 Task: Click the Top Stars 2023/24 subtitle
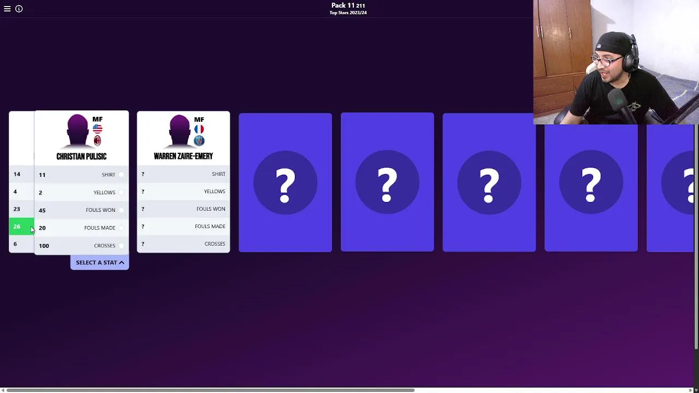[348, 13]
